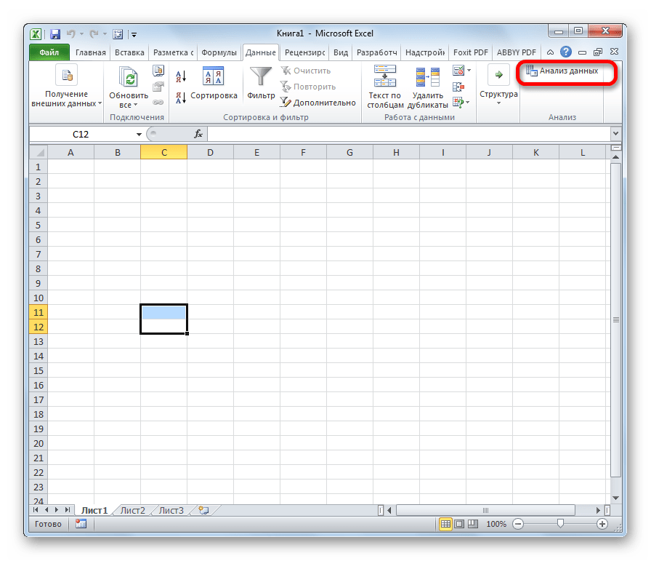This screenshot has height=561, width=651.
Task: Click the Filter funnel icon
Action: 260,76
